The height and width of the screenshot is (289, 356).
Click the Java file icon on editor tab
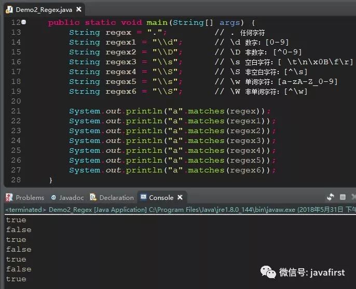9,9
